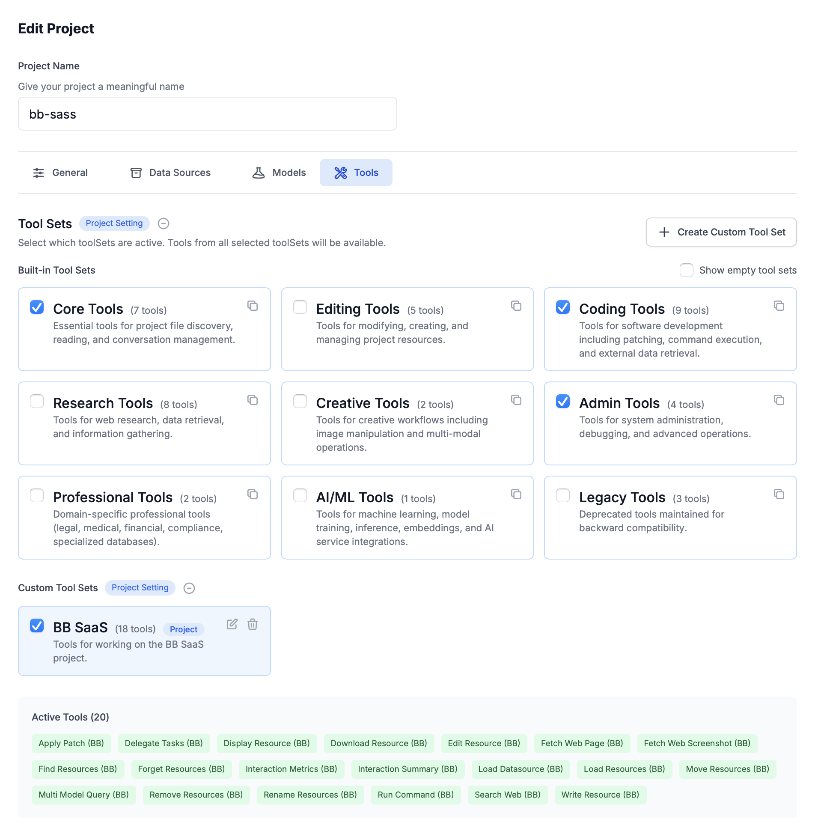Enable the AI/ML Tools checkbox

pyautogui.click(x=300, y=495)
